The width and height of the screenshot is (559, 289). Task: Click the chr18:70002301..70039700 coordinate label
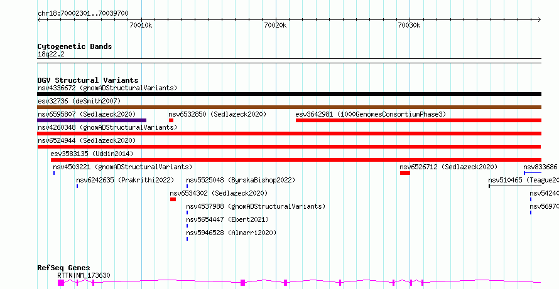[83, 13]
